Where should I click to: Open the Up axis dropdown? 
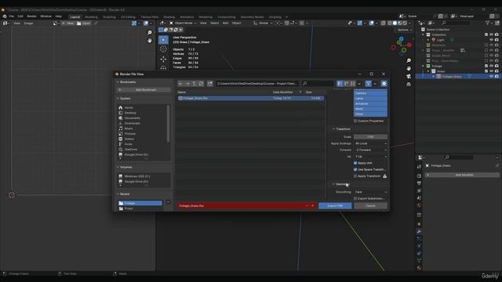pyautogui.click(x=370, y=157)
